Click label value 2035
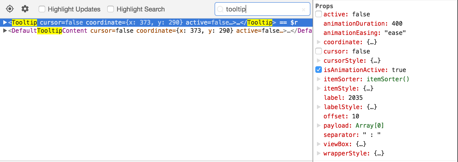Image resolution: width=458 pixels, height=162 pixels. click(x=356, y=98)
